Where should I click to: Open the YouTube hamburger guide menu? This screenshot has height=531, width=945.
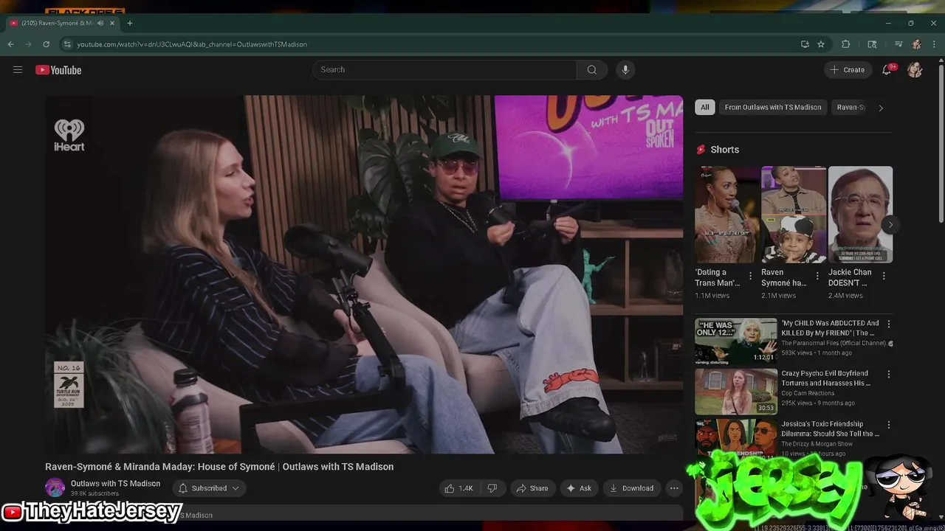(x=18, y=70)
